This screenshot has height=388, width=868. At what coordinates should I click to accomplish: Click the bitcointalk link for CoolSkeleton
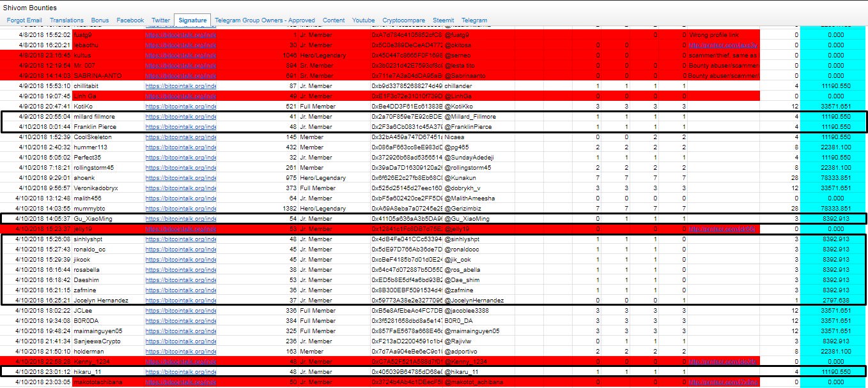point(181,137)
